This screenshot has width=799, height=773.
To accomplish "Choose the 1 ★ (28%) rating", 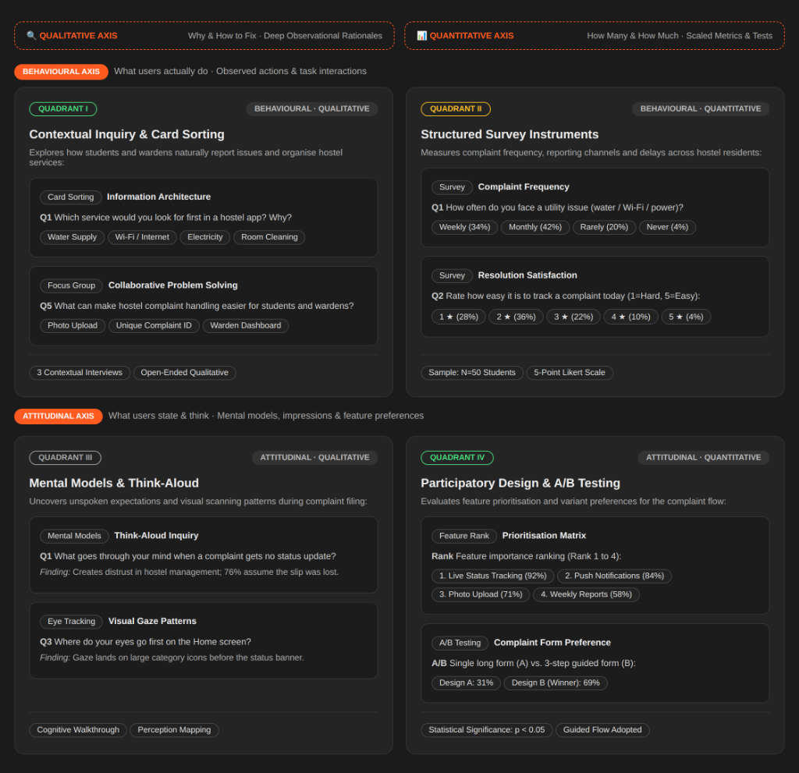I will coord(459,317).
